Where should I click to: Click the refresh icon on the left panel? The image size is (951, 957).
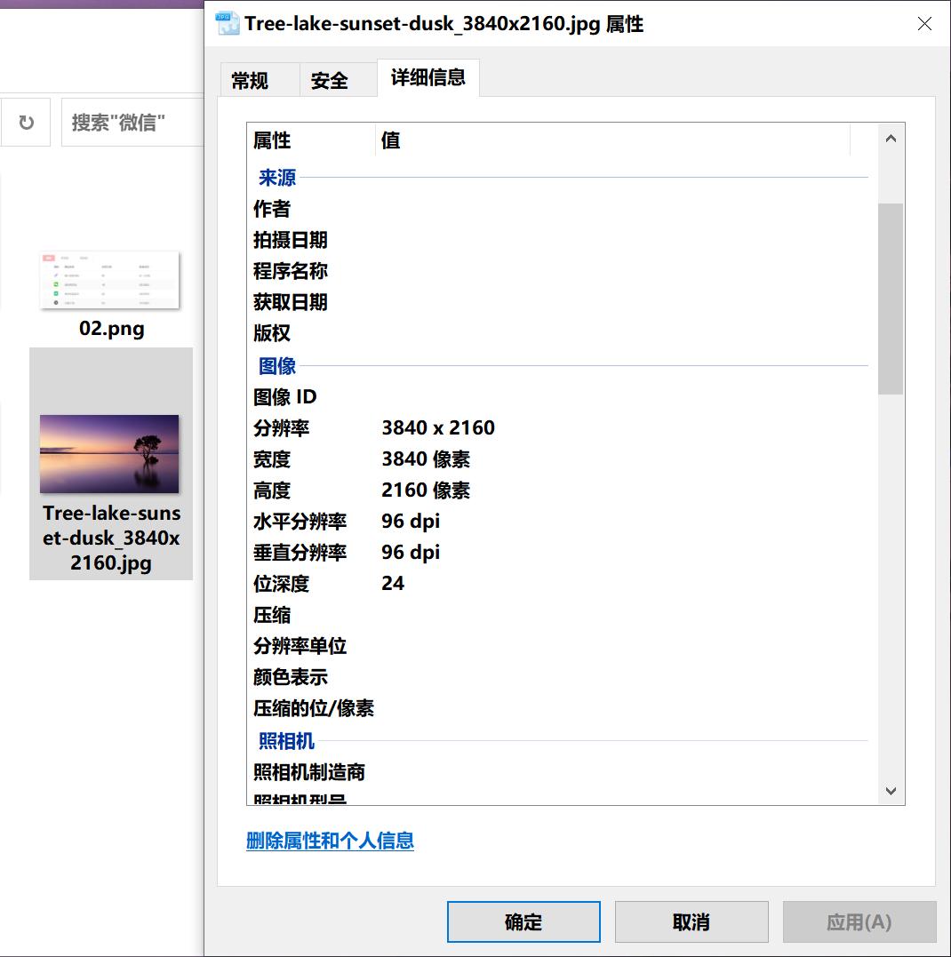coord(26,121)
